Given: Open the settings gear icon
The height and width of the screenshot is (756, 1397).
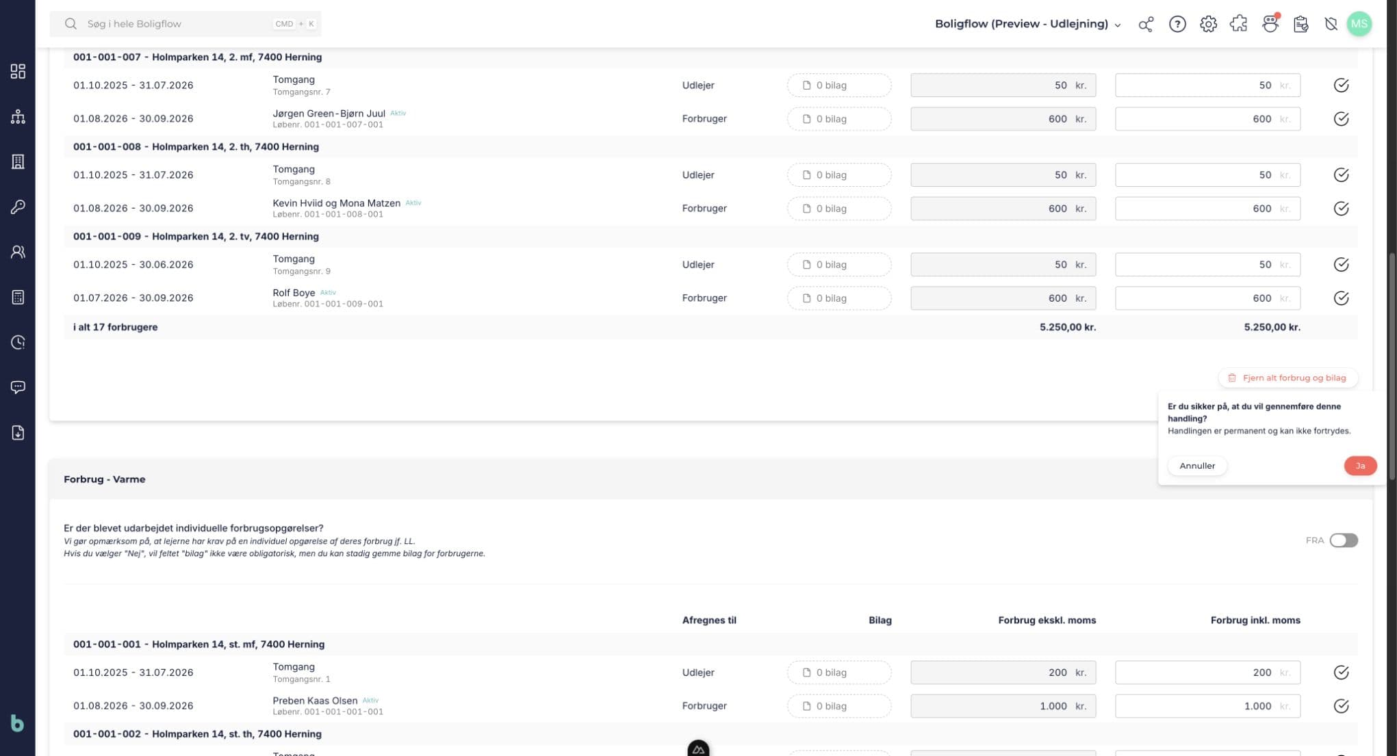Looking at the screenshot, I should 1208,24.
